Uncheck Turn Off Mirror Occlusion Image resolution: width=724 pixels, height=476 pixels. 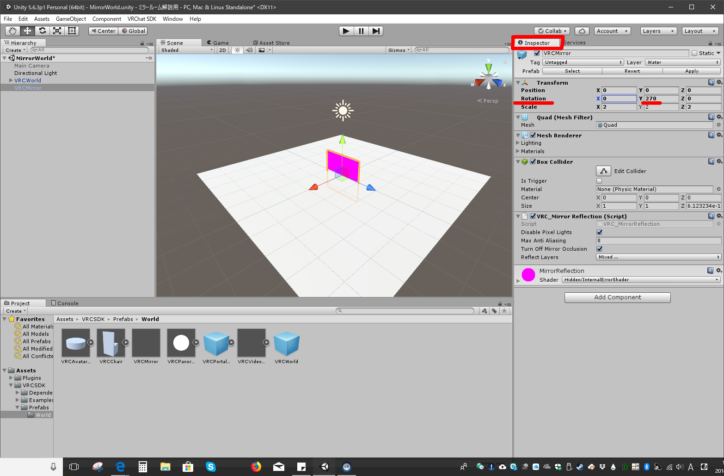pyautogui.click(x=599, y=249)
